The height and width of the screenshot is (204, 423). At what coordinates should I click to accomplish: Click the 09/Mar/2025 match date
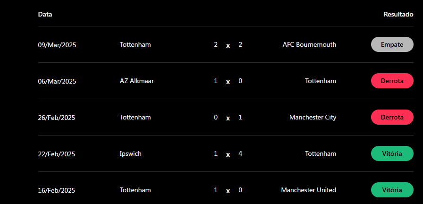coord(57,45)
